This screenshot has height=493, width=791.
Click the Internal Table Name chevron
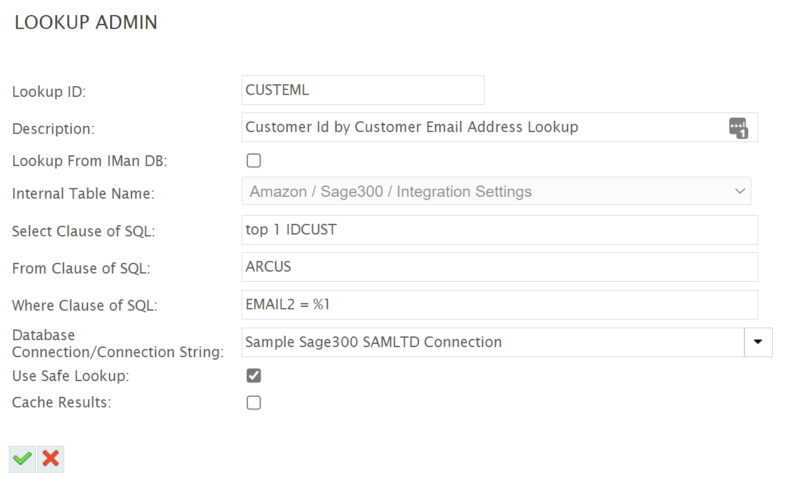pyautogui.click(x=741, y=191)
